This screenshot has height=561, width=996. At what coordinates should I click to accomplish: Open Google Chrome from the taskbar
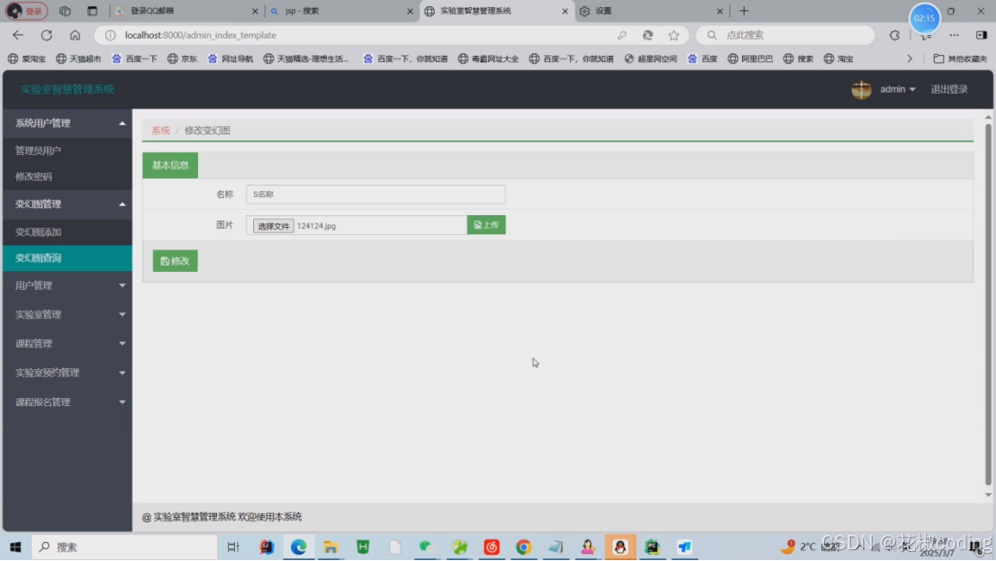[x=523, y=547]
